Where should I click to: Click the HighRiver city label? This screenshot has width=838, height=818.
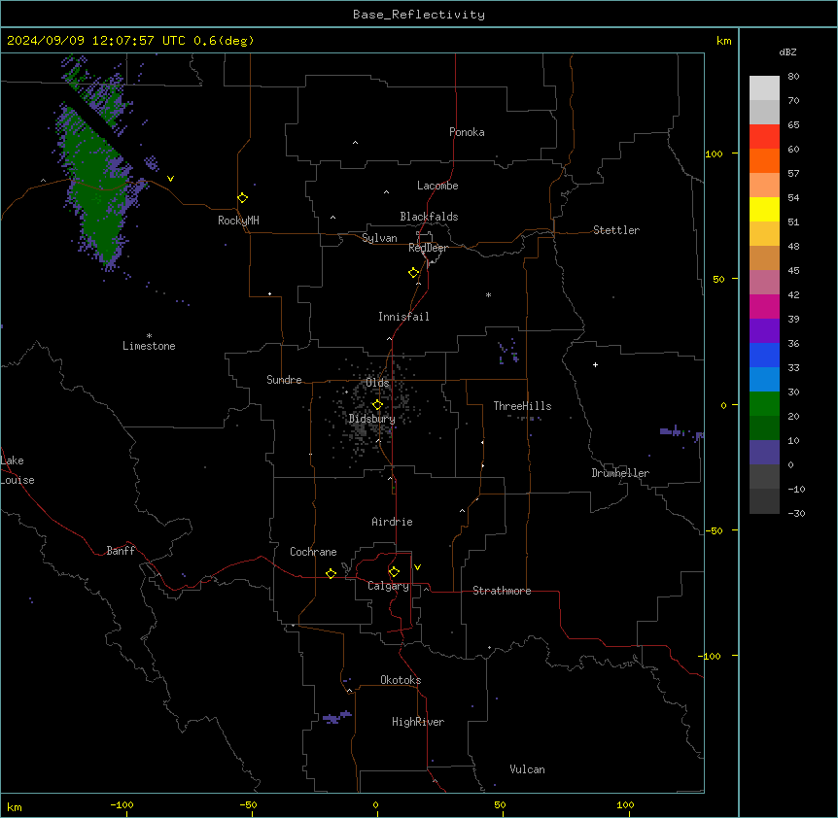418,722
